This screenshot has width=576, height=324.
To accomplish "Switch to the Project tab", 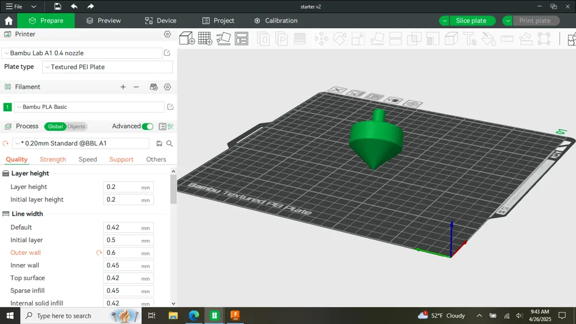I will [x=218, y=21].
